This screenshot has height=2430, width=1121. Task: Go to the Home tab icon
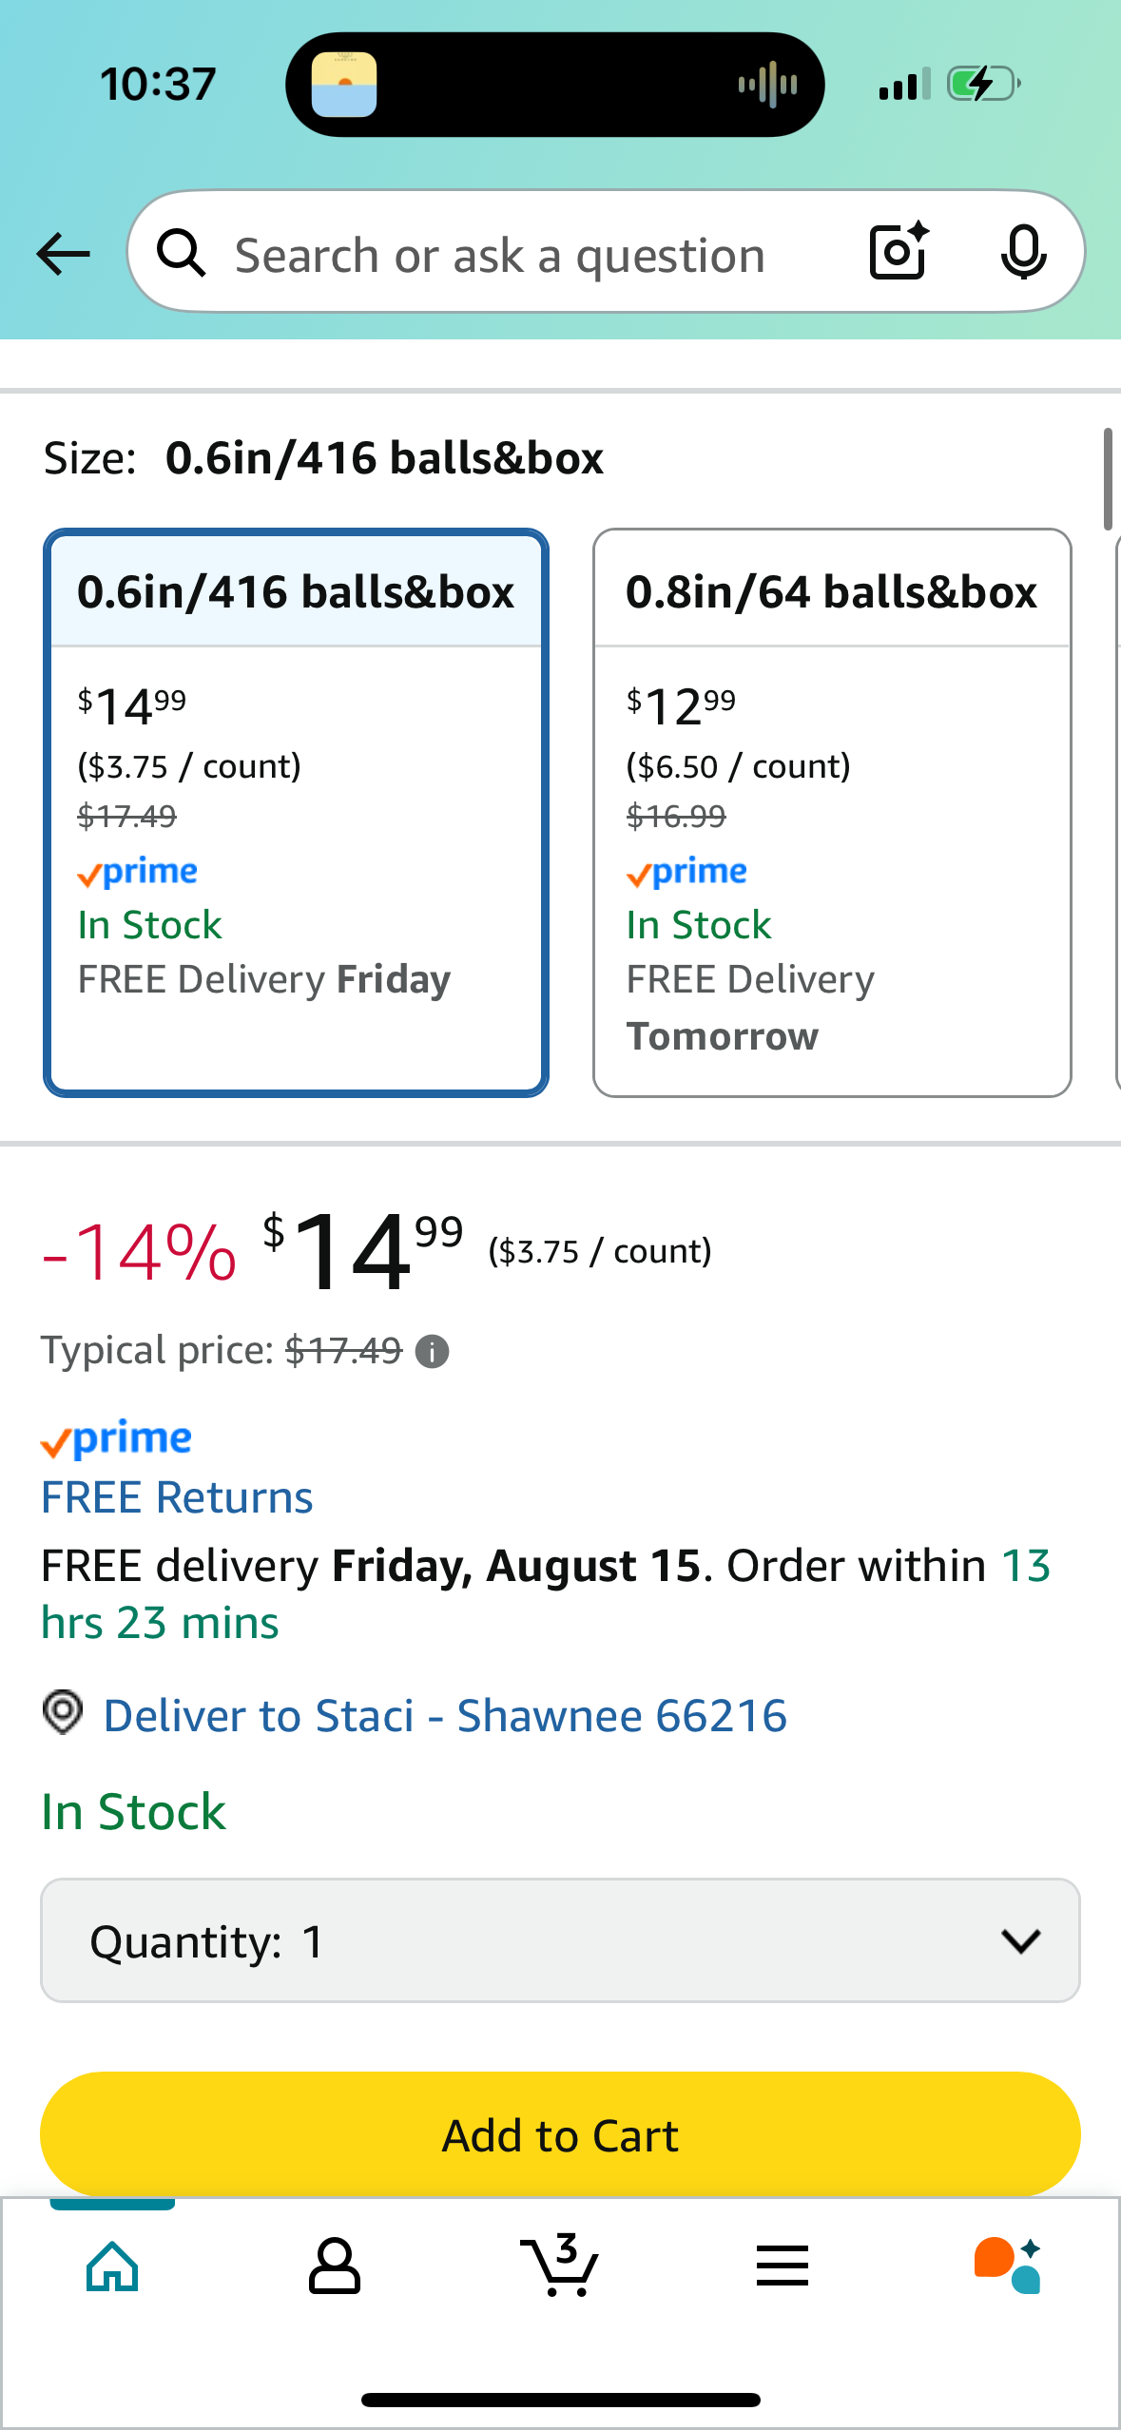tap(112, 2266)
